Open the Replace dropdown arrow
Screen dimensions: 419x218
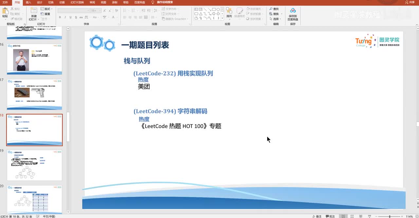pos(282,14)
